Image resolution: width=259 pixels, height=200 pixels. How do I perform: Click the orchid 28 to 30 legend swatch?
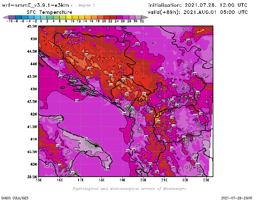click(x=132, y=17)
